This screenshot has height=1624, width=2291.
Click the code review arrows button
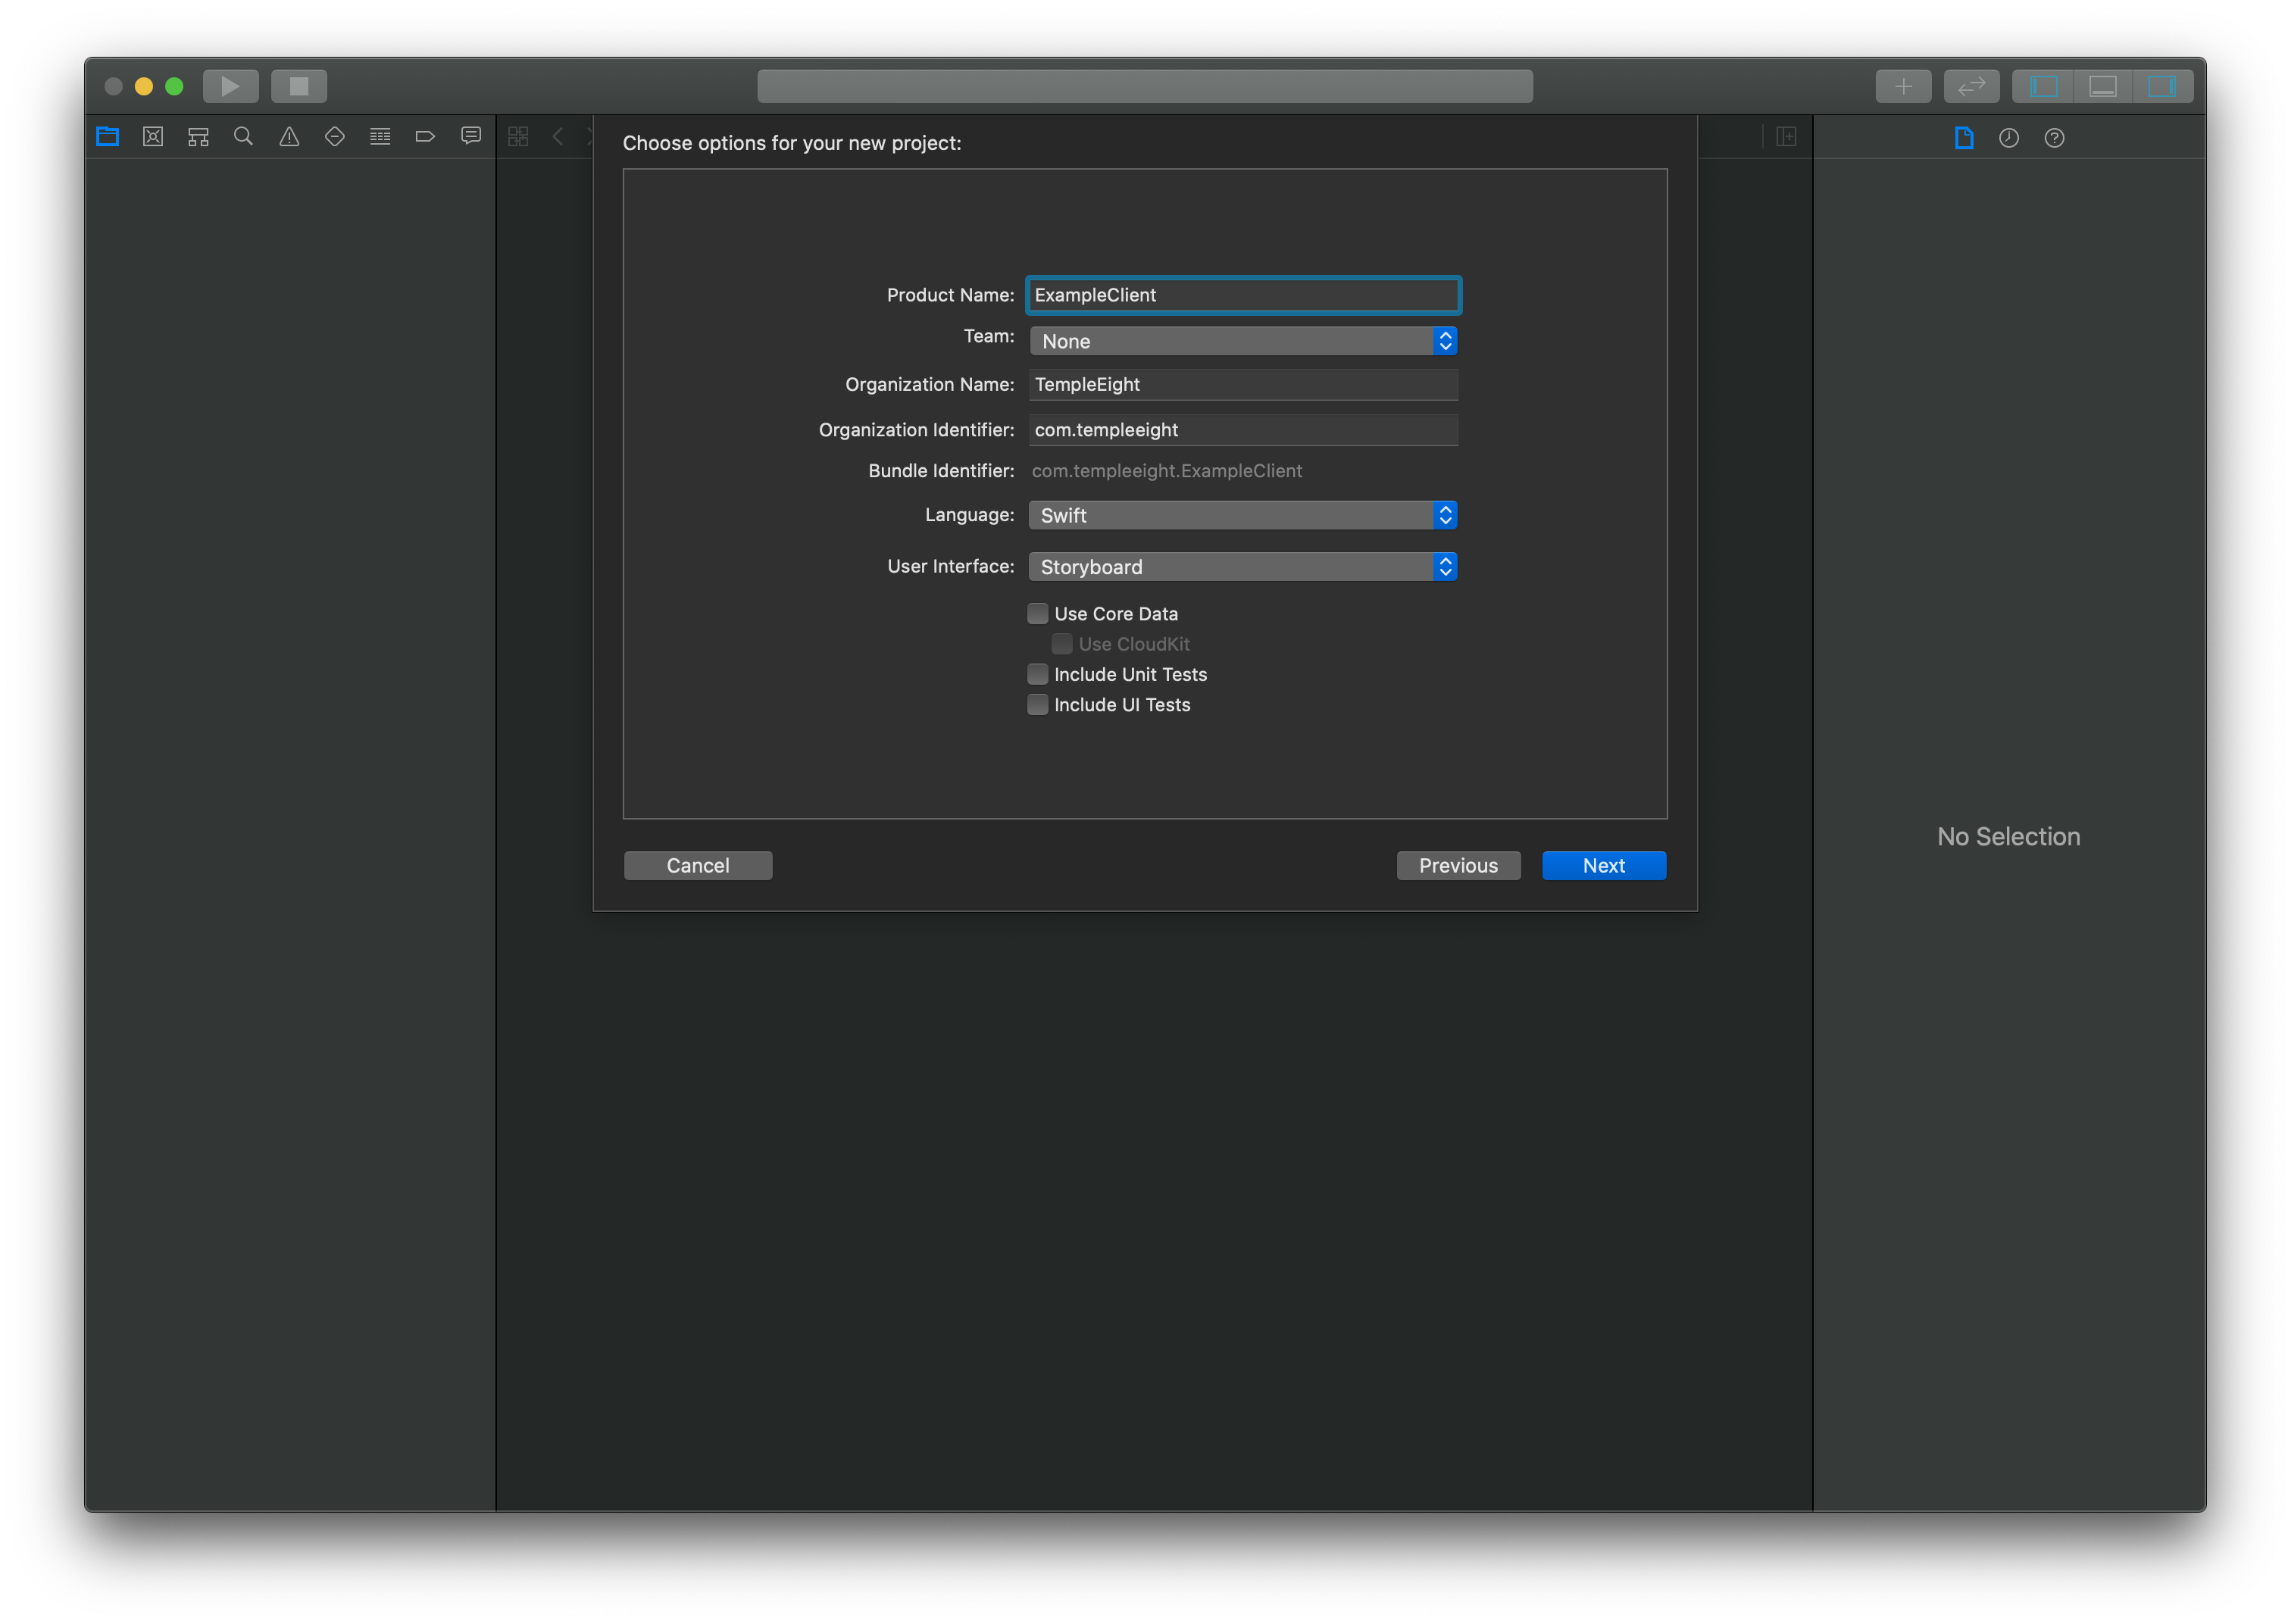(x=1971, y=86)
